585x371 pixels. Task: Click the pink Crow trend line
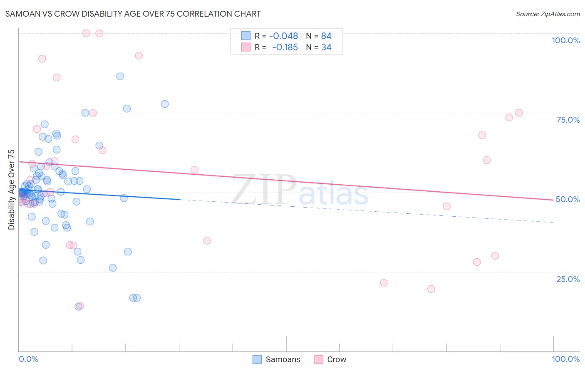(x=286, y=181)
